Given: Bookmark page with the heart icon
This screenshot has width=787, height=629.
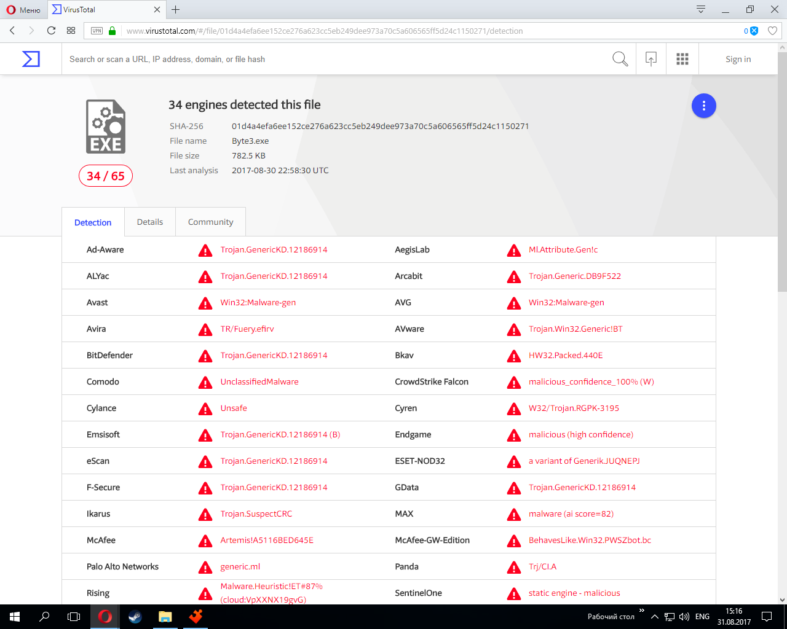Looking at the screenshot, I should (x=773, y=31).
